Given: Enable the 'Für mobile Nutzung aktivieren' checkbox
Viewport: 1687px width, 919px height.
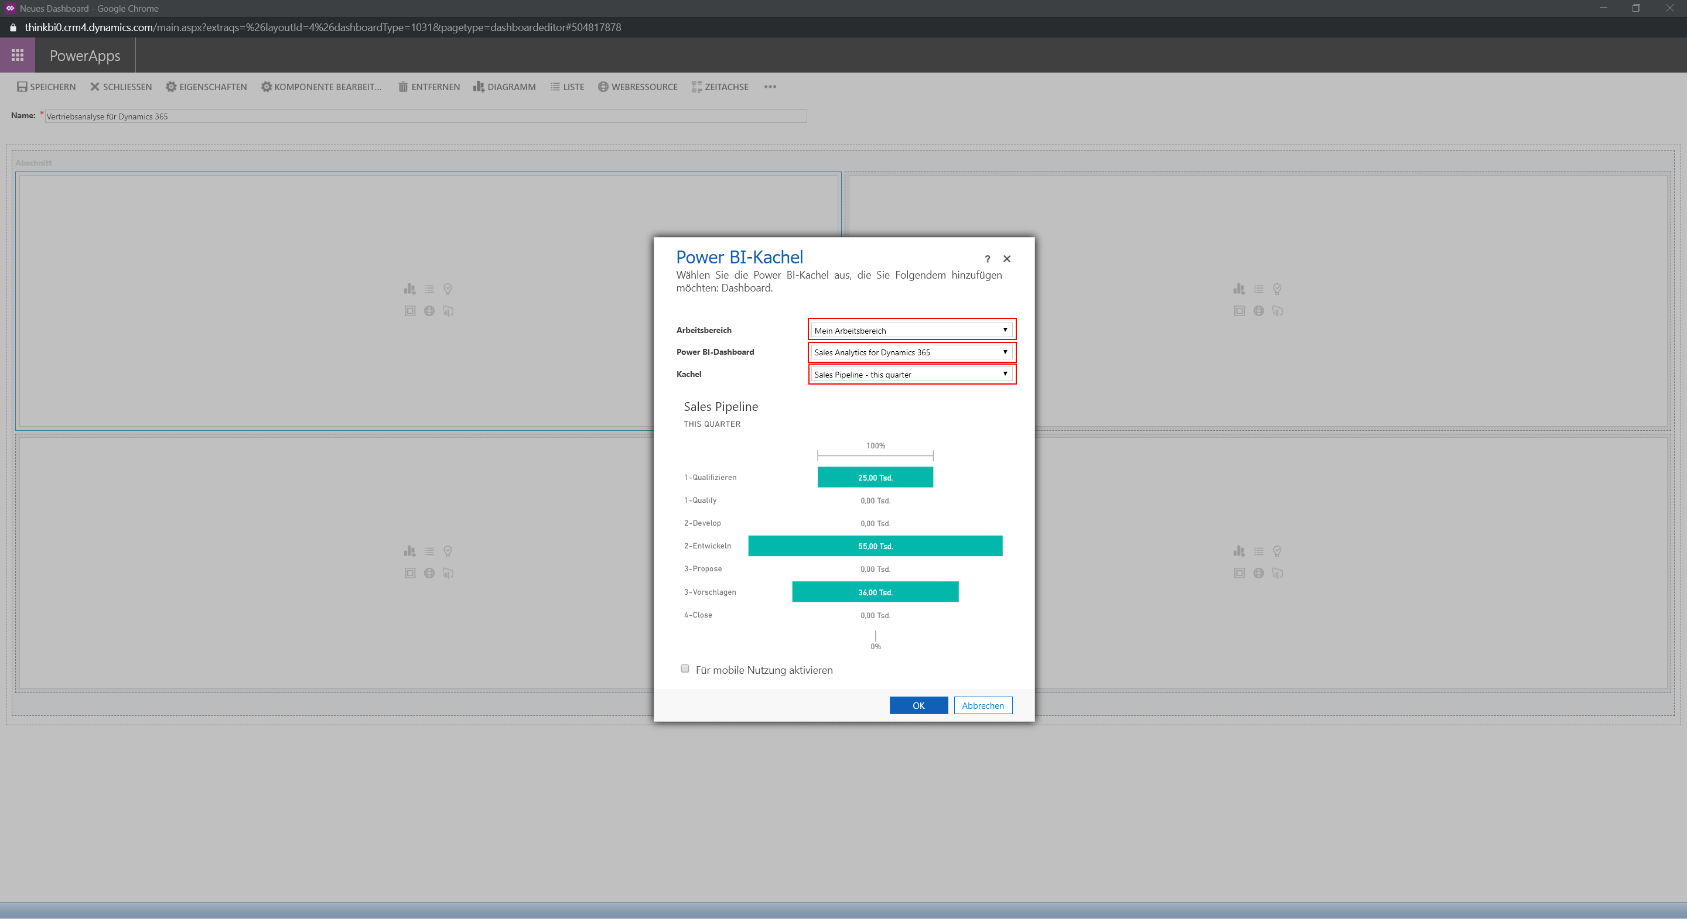Looking at the screenshot, I should point(685,668).
